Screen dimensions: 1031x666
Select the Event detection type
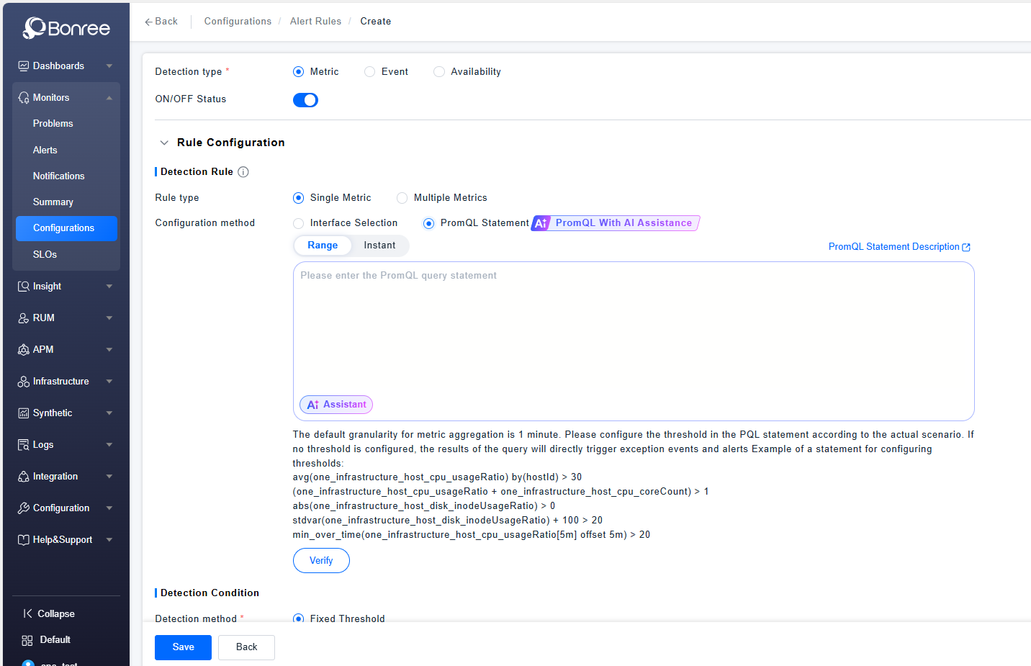coord(370,72)
